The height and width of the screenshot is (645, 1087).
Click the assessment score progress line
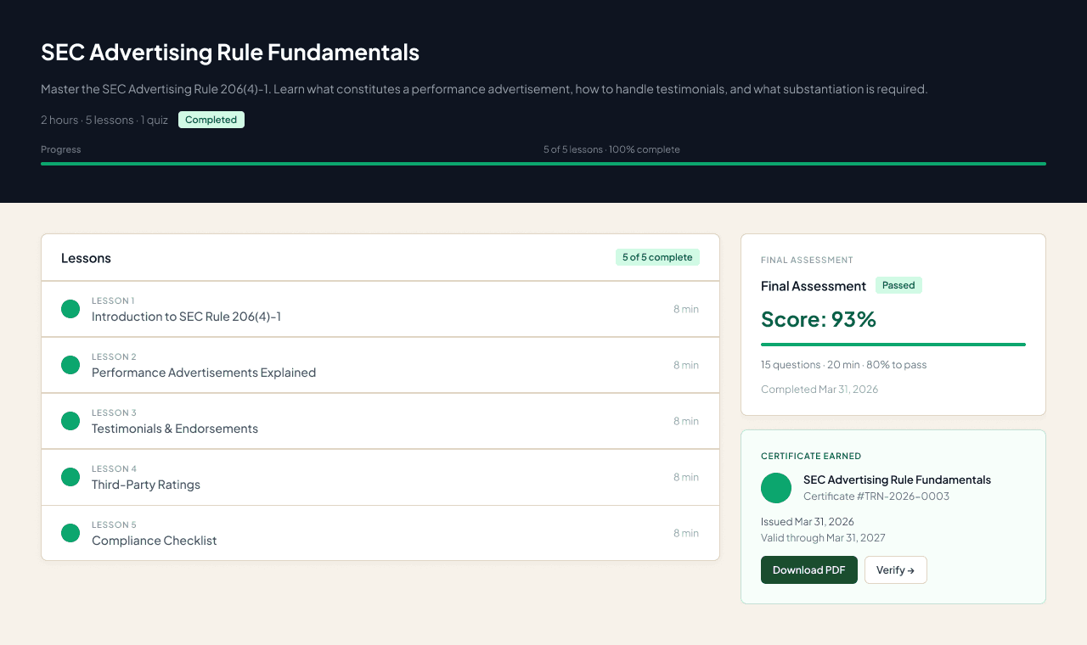[x=893, y=344]
